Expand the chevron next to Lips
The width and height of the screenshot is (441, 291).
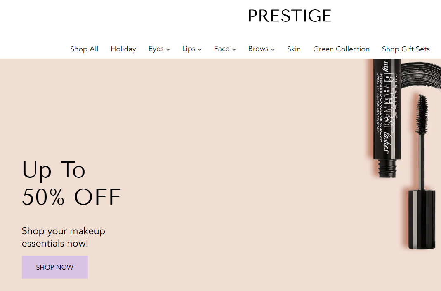[200, 49]
